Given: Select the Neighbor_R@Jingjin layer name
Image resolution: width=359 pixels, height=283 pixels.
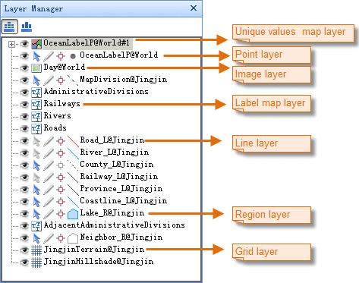Looking at the screenshot, I should [x=121, y=237].
